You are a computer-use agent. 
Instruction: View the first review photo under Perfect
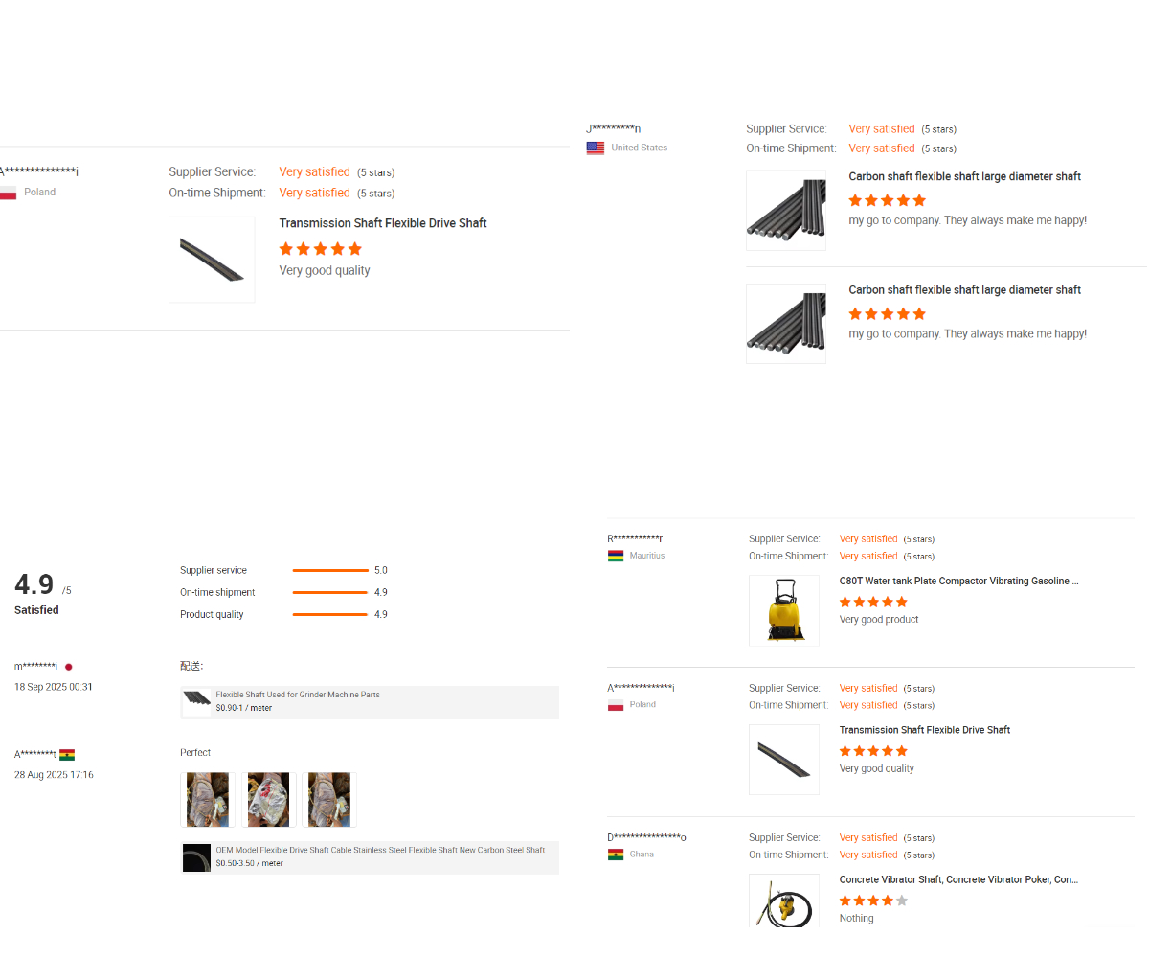(x=207, y=800)
